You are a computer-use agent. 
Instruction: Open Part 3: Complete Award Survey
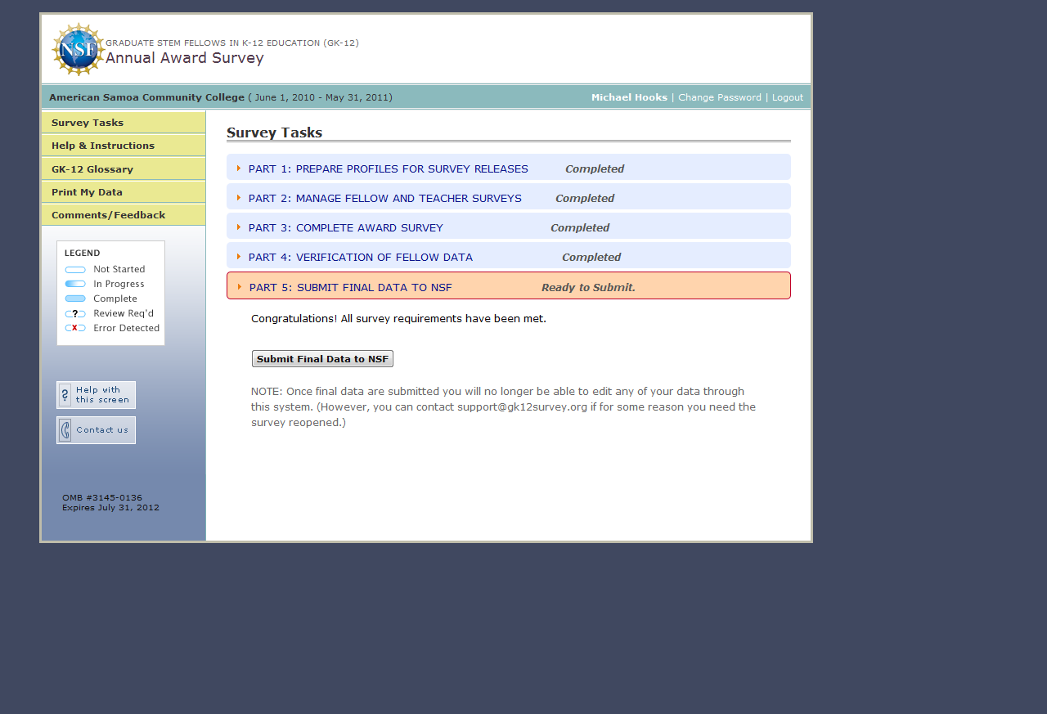coord(346,228)
